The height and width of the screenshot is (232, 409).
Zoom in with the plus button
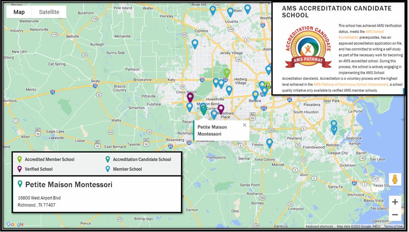pyautogui.click(x=395, y=202)
